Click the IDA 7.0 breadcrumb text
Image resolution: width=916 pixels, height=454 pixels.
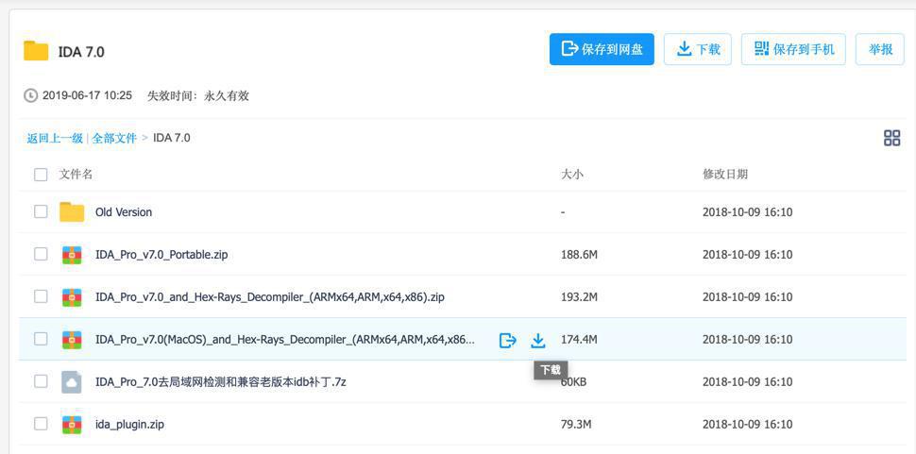[172, 139]
